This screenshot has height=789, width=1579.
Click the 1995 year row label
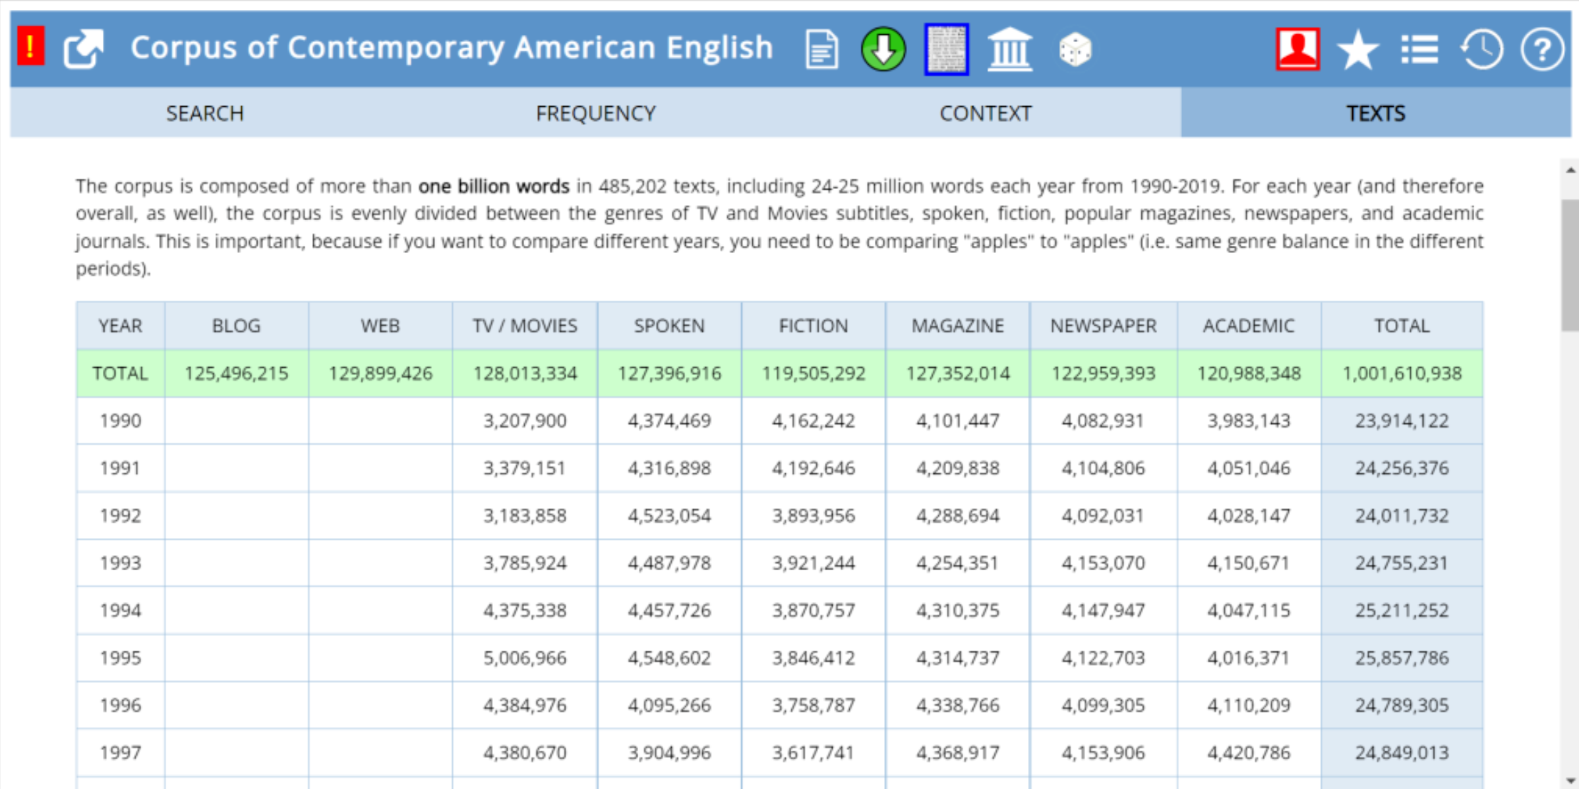click(x=120, y=658)
